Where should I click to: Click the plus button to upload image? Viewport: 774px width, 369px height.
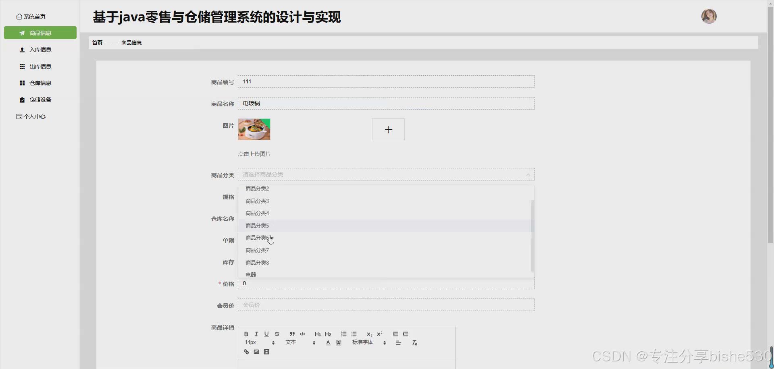388,129
